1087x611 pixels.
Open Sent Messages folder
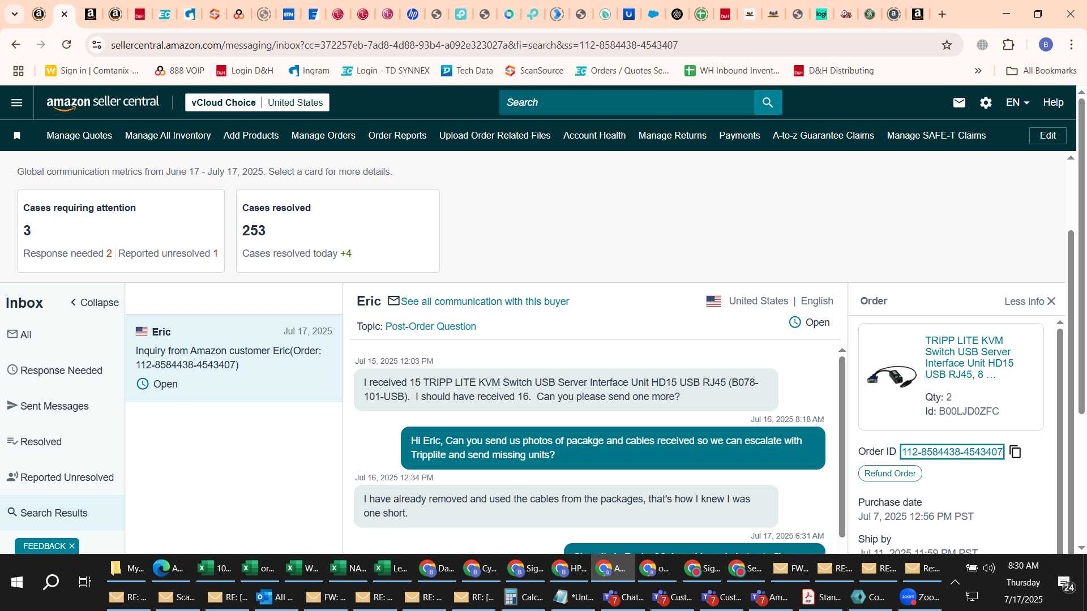coord(62,406)
